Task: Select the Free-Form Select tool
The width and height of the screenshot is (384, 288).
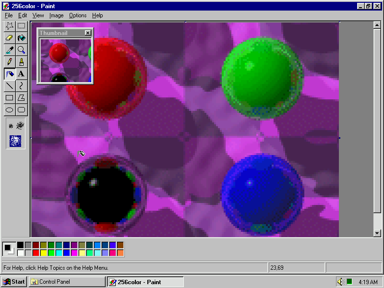Action: (9, 26)
